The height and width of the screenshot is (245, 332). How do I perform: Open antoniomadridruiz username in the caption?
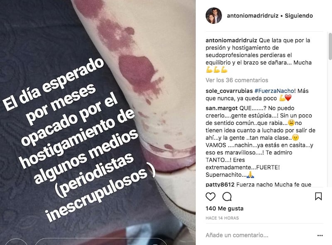tap(231, 40)
